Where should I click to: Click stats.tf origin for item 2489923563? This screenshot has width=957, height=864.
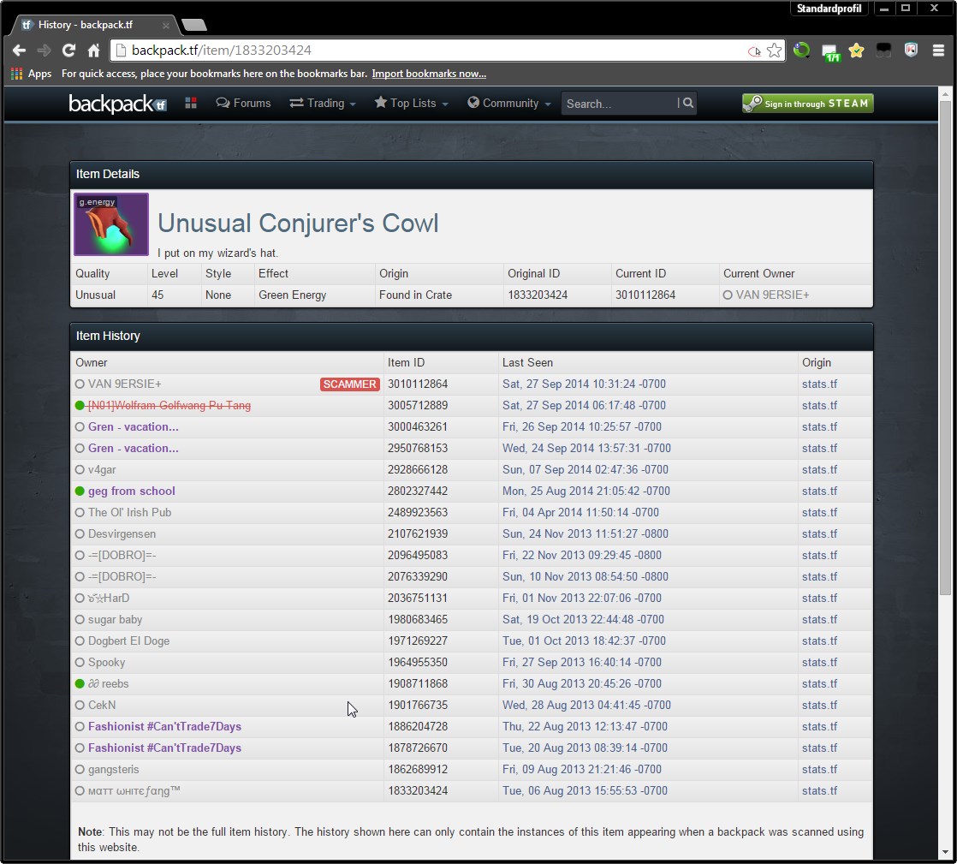819,512
